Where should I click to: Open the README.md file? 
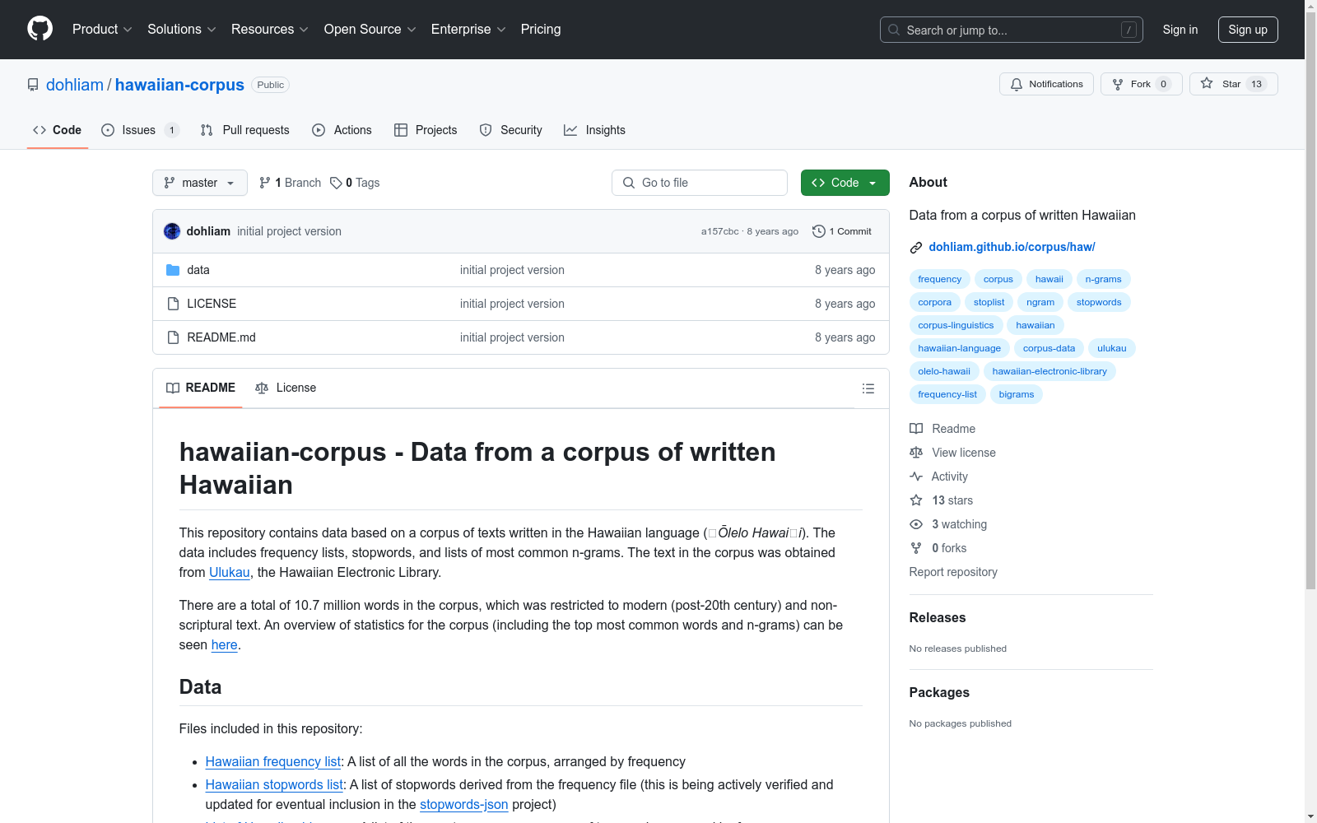pyautogui.click(x=221, y=337)
